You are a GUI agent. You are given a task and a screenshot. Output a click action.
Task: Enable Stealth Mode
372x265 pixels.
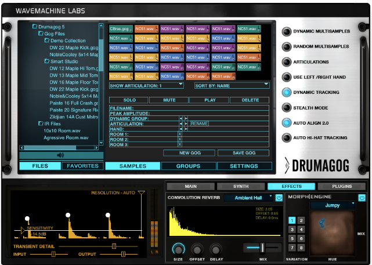(x=287, y=108)
